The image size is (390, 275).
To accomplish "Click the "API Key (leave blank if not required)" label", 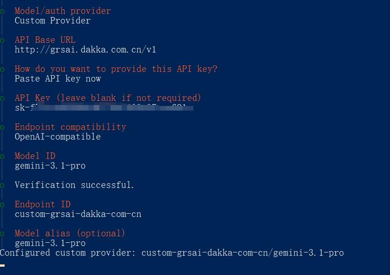I will click(x=108, y=98).
